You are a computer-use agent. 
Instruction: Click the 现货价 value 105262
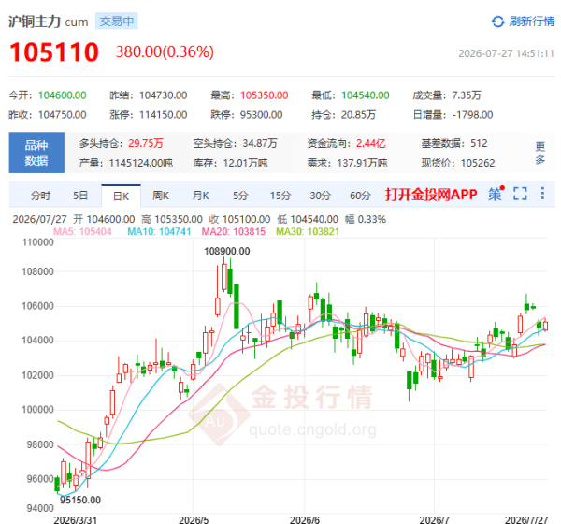coord(478,164)
